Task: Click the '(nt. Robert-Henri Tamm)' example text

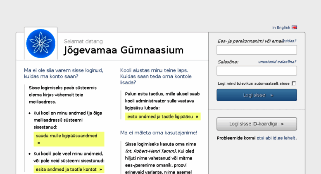Action: click(x=151, y=151)
